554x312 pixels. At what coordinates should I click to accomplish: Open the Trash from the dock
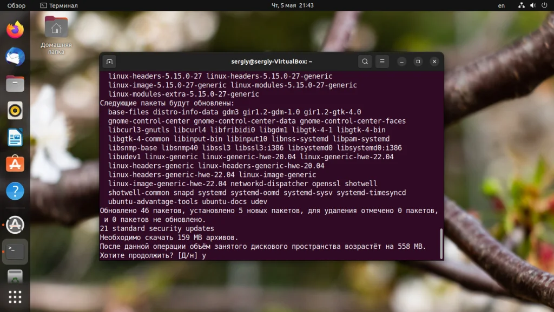coord(15,276)
